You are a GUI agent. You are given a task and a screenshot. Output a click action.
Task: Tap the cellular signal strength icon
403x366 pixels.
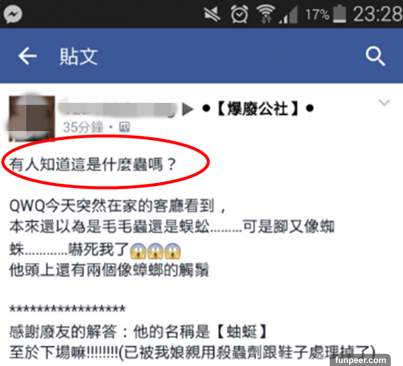pyautogui.click(x=288, y=15)
